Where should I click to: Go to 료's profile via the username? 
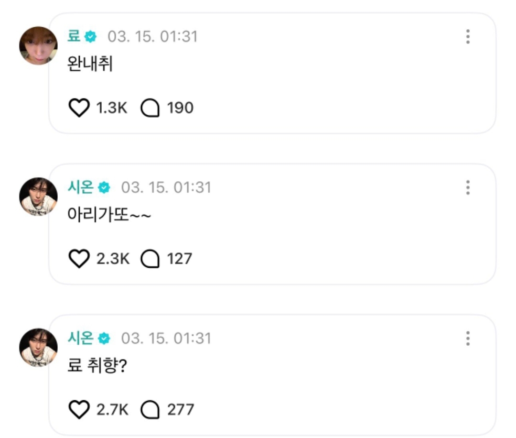click(74, 36)
